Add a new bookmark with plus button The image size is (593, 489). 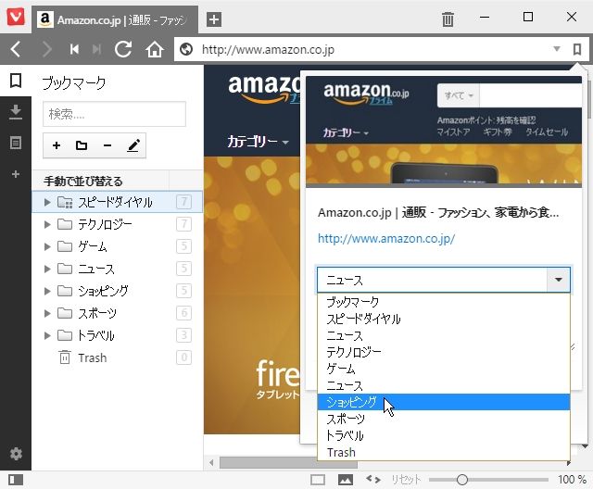point(57,145)
